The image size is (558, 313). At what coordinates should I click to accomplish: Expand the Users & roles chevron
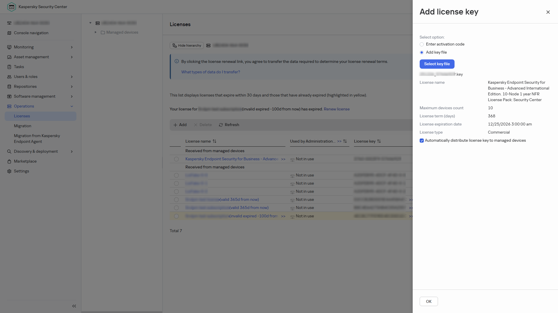[72, 77]
